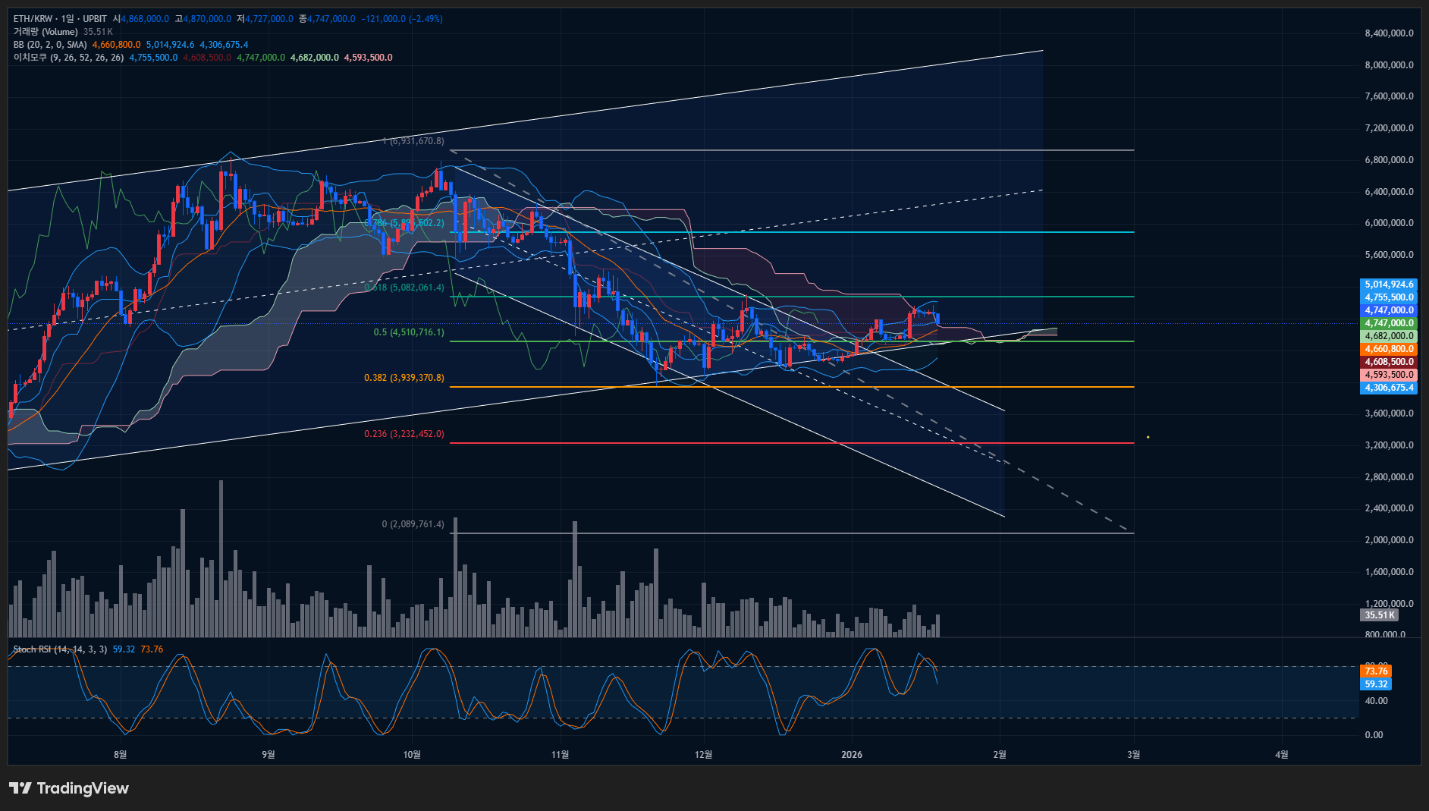1429x811 pixels.
Task: Click the 4,306,675.4 lower band price tag
Action: [x=1389, y=388]
